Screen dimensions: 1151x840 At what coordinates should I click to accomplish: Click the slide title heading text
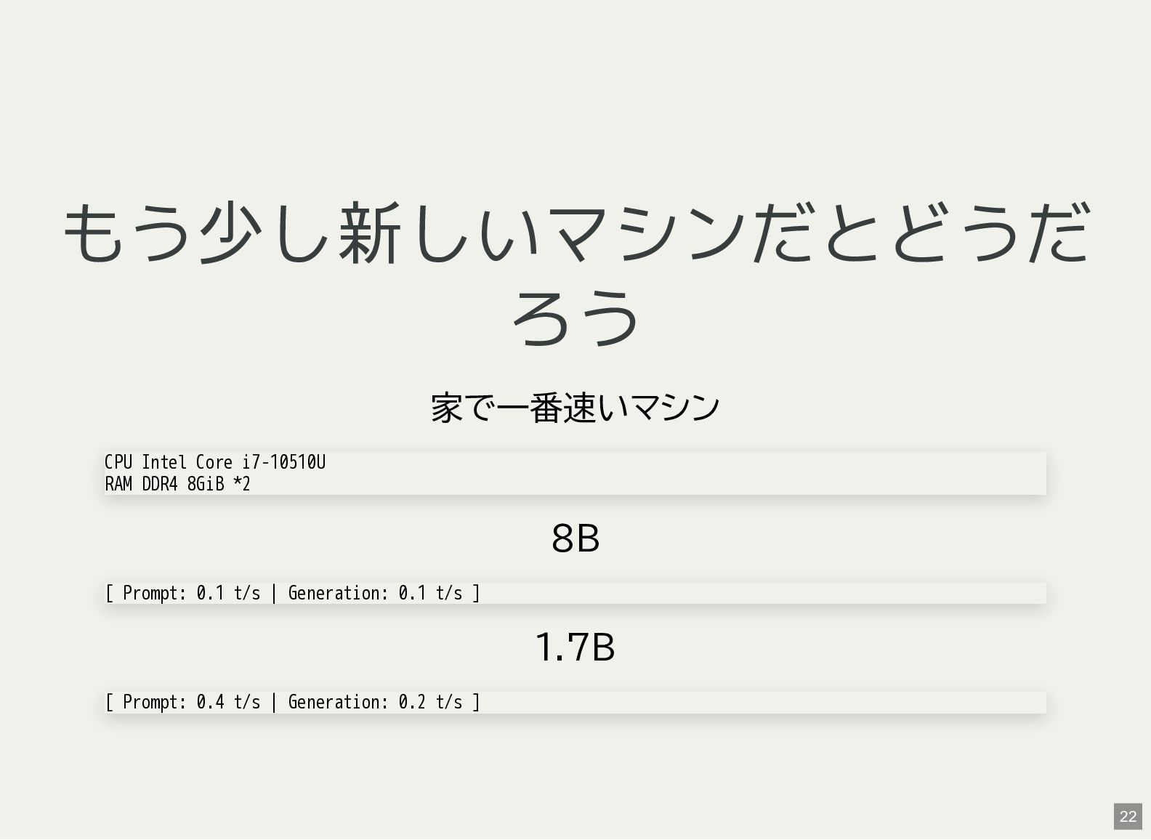pyautogui.click(x=575, y=273)
